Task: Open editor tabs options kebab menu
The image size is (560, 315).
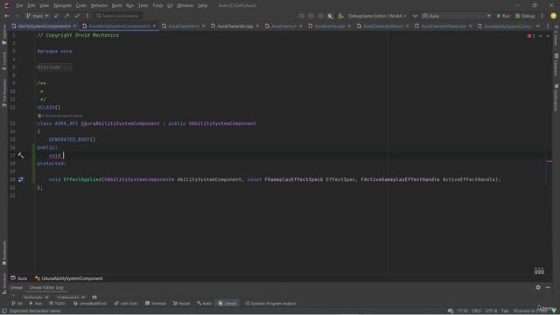Action: tap(548, 26)
